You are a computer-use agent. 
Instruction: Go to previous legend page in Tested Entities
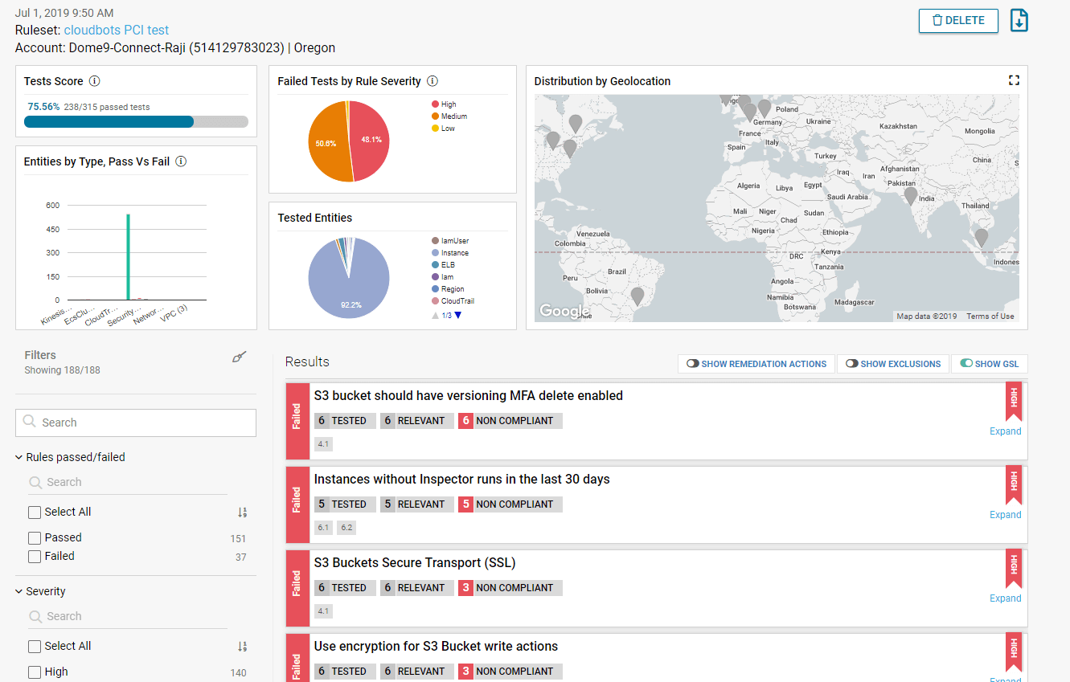(x=435, y=315)
